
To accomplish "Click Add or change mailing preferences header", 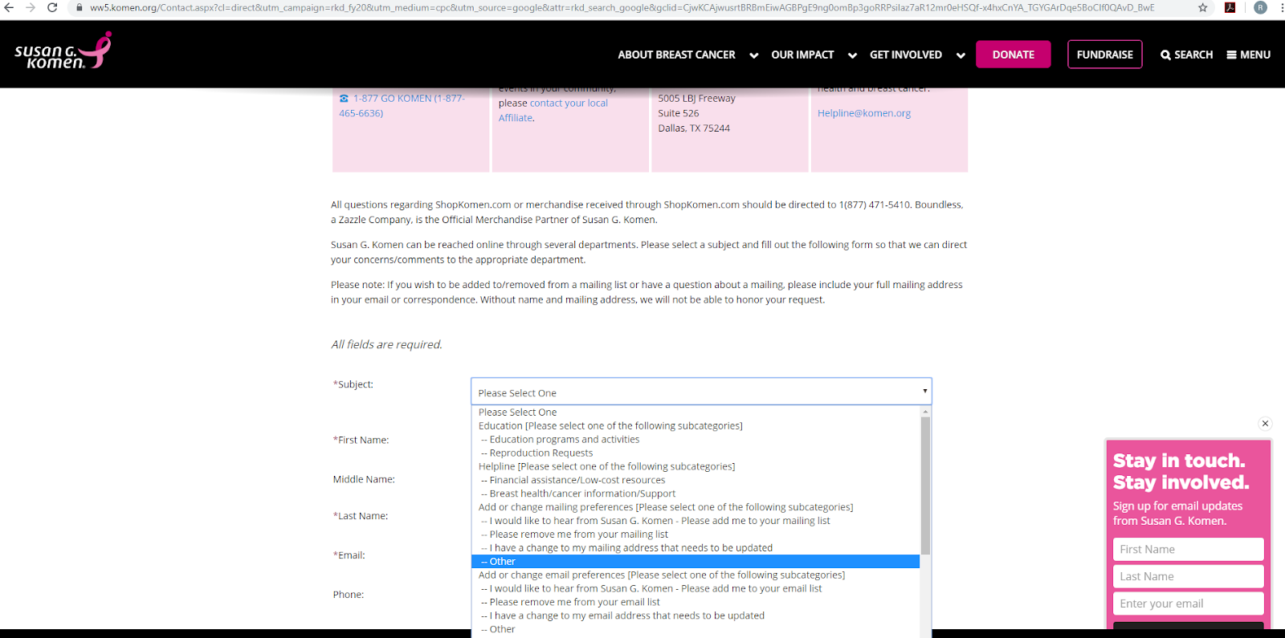I will [696, 507].
